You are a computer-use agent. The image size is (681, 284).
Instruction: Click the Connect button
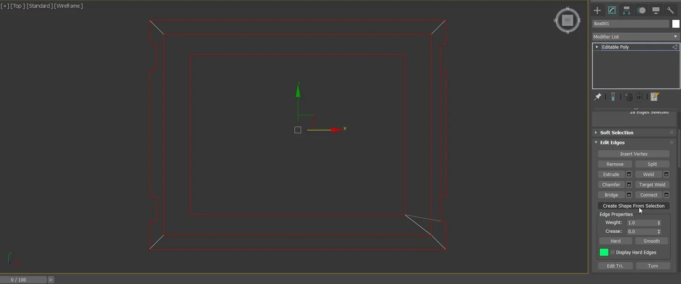[648, 195]
